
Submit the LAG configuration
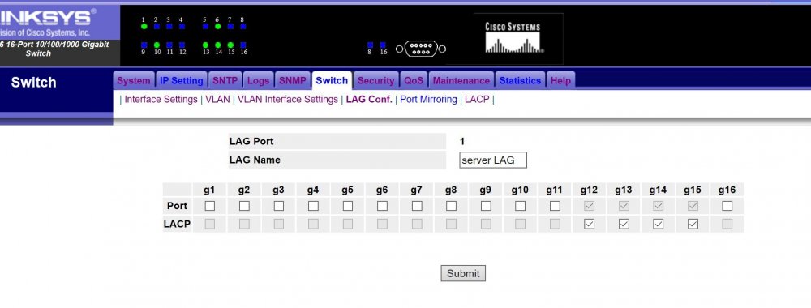click(463, 273)
